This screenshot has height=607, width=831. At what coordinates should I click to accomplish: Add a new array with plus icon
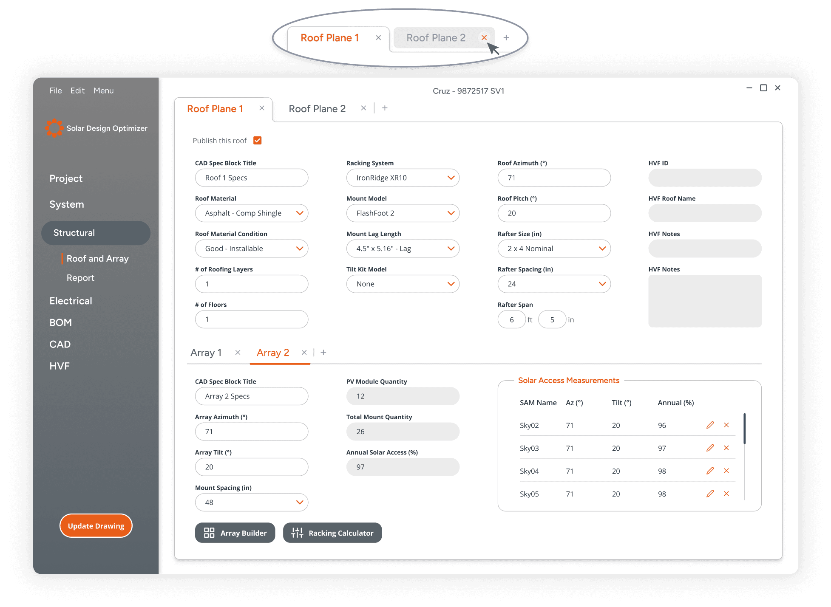pos(323,353)
